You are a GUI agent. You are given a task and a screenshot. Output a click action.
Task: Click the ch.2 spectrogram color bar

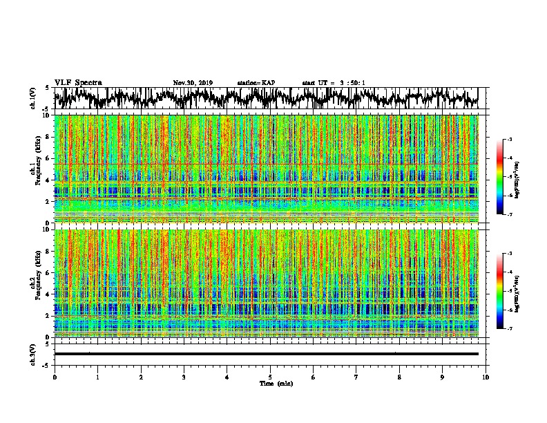click(x=500, y=291)
